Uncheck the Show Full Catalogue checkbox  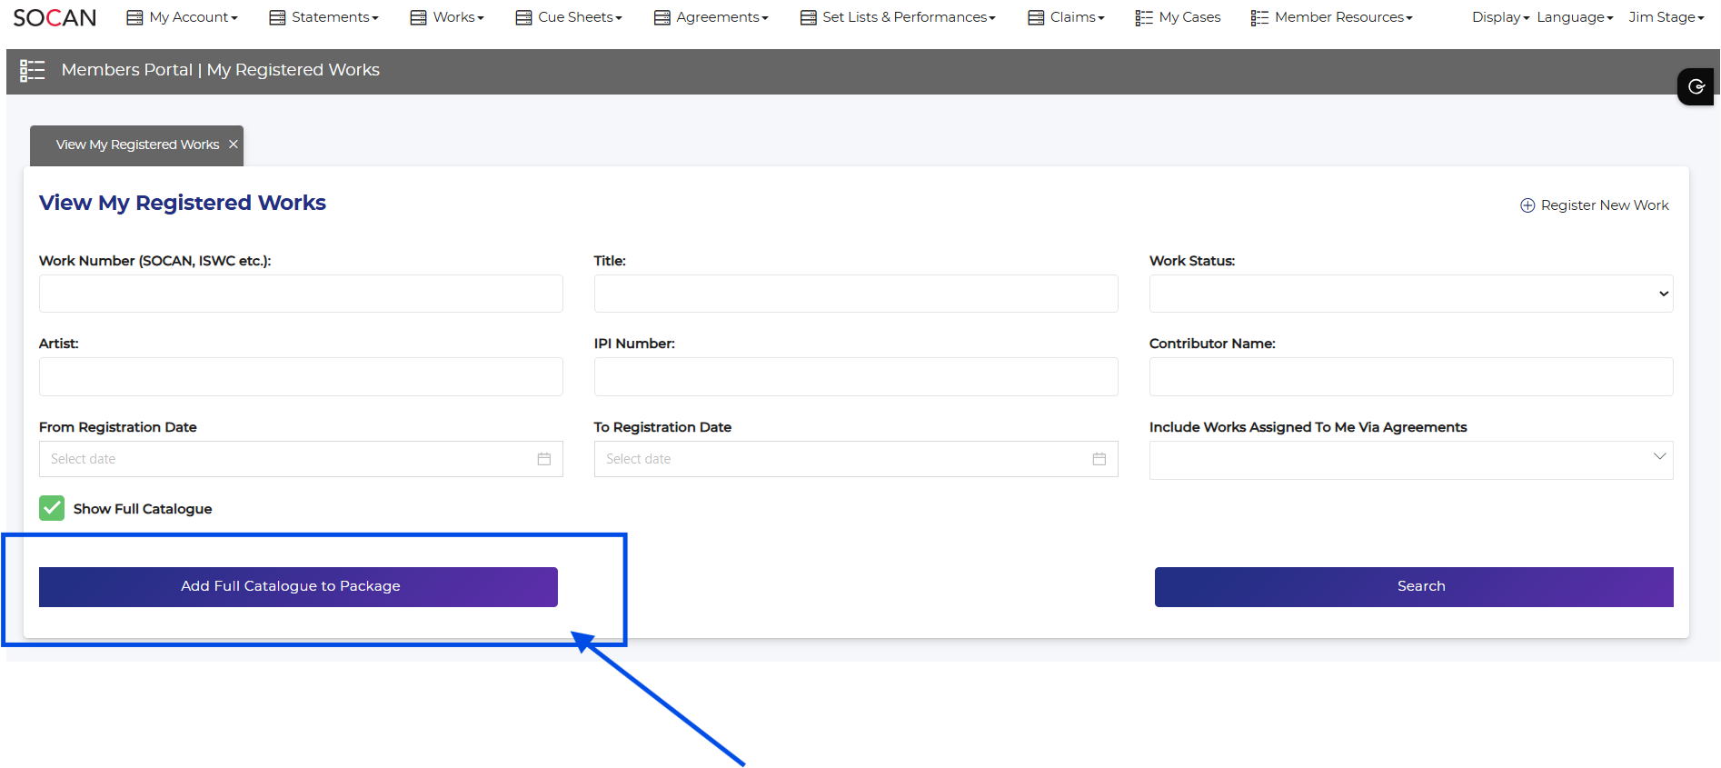coord(52,508)
